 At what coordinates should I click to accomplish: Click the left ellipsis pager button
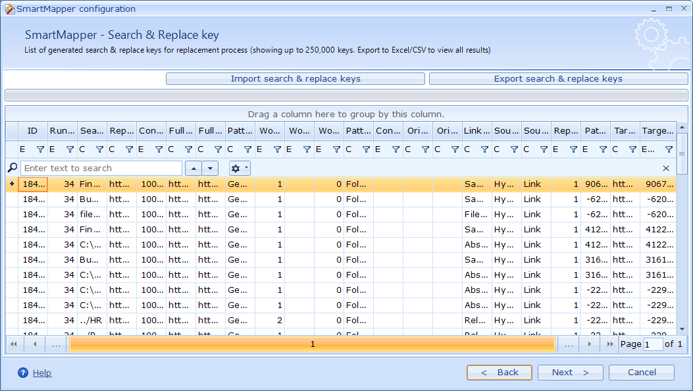[56, 344]
